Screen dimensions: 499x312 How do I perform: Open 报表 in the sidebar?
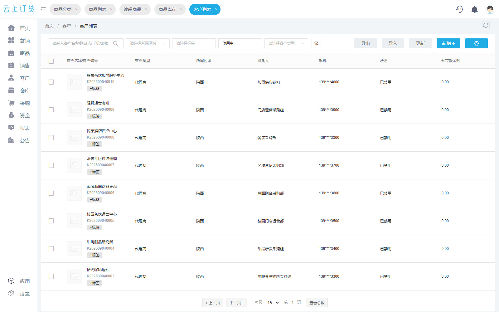click(19, 128)
